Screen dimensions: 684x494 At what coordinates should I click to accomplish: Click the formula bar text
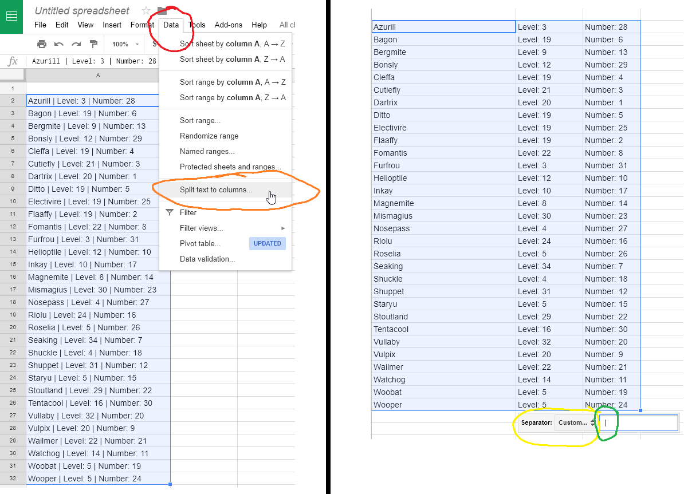94,61
